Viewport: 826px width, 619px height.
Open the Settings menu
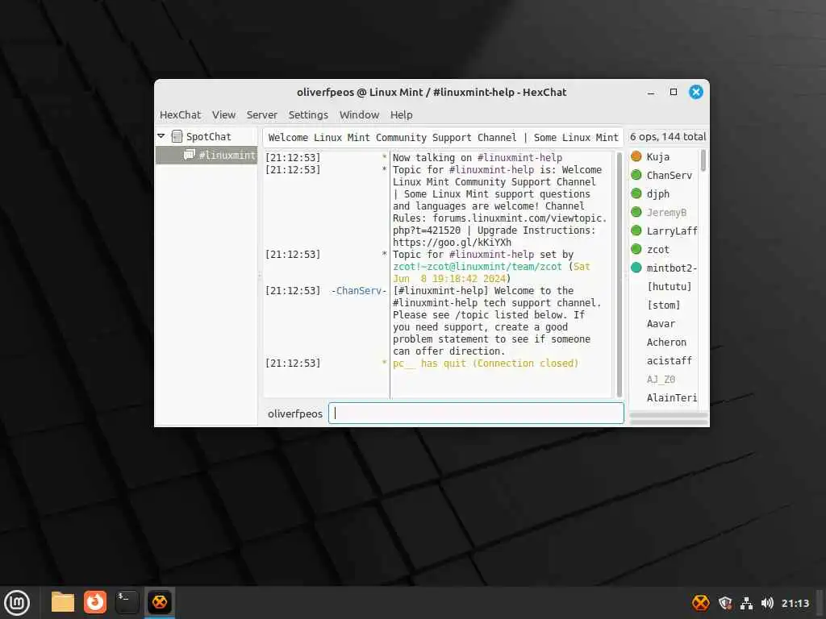click(308, 114)
